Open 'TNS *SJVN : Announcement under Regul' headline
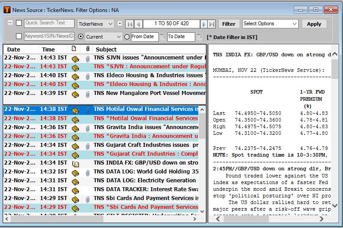 pos(150,67)
